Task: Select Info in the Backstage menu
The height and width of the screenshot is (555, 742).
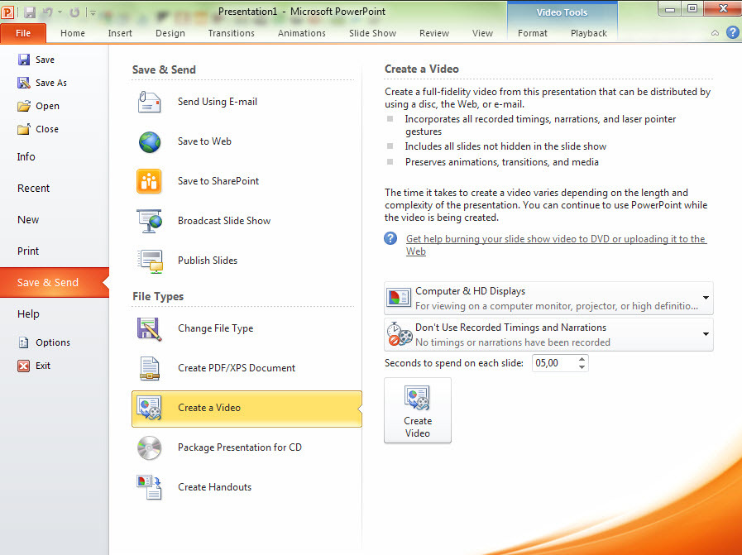Action: [x=26, y=156]
